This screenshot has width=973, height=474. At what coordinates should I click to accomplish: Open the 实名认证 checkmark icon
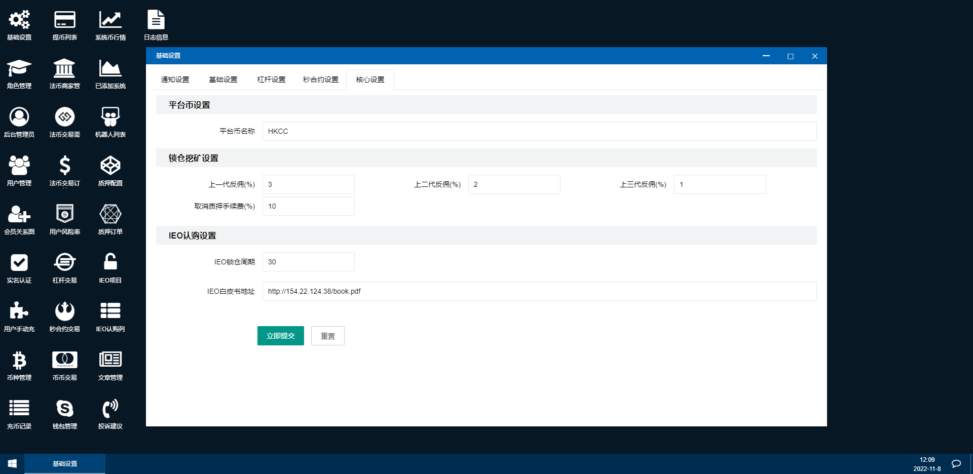coord(19,263)
